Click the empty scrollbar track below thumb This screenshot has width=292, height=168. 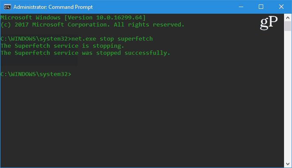click(x=288, y=95)
